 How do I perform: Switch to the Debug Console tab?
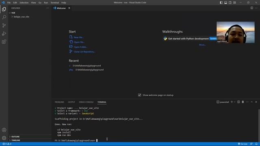click(86, 102)
